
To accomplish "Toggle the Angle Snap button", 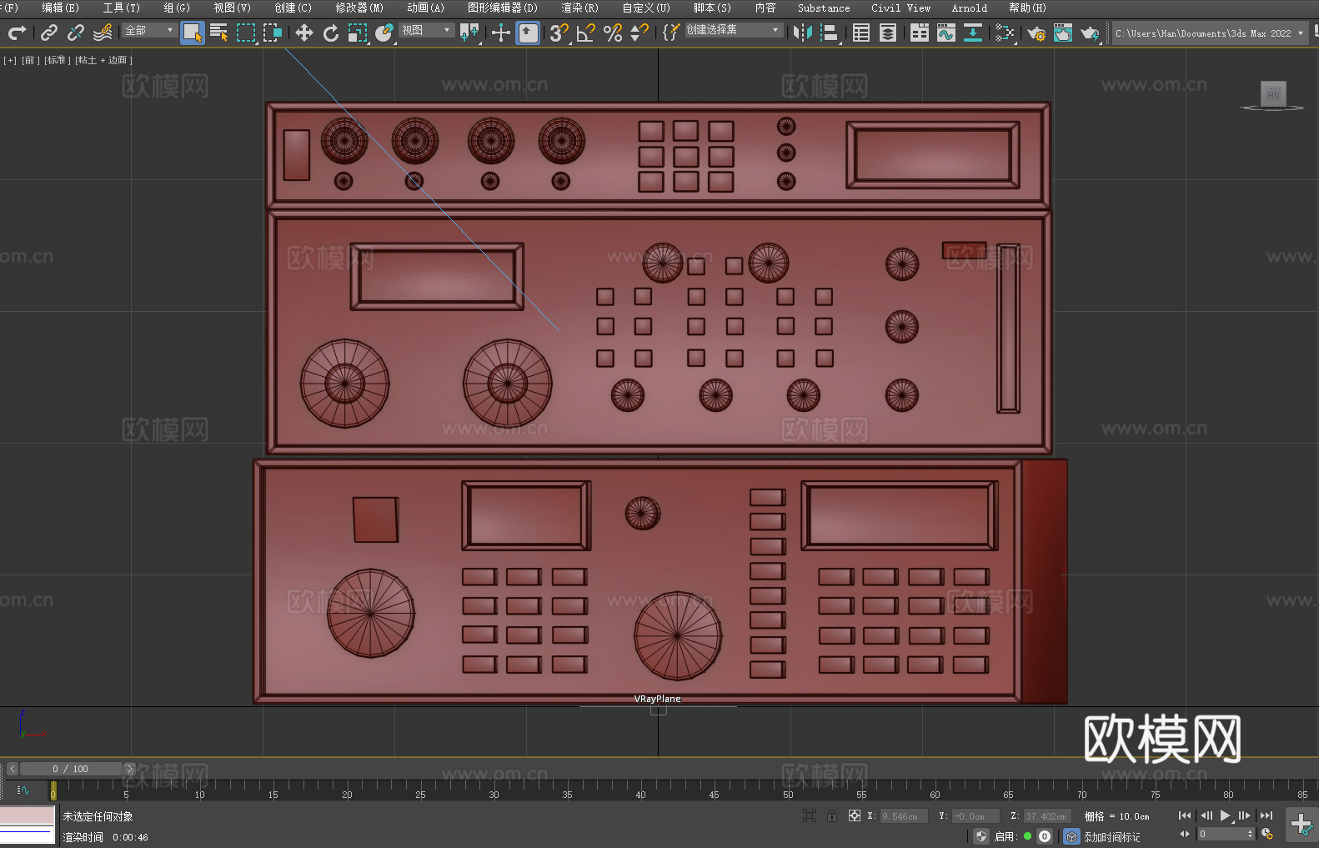I will [x=585, y=33].
